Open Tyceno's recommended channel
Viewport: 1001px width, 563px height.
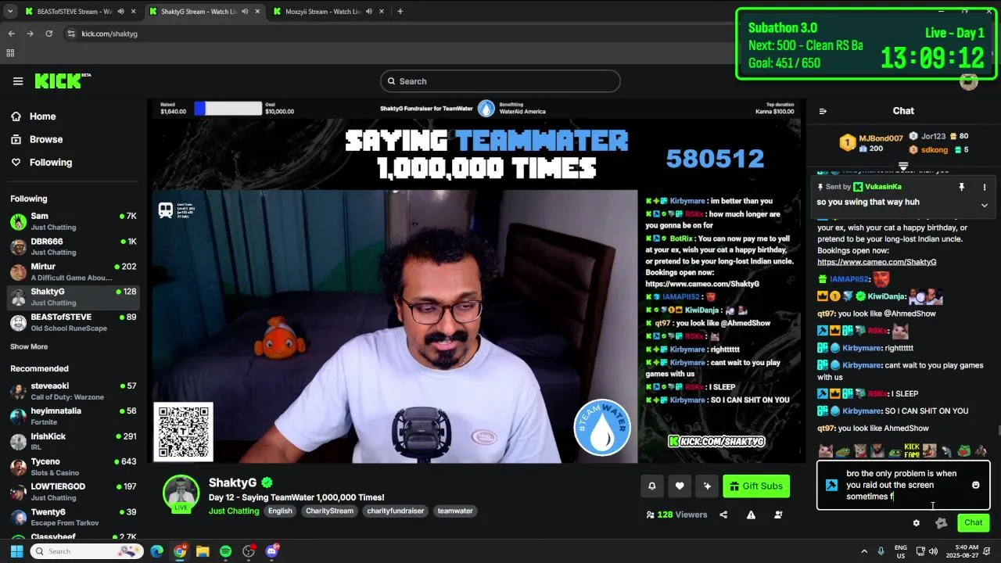pos(74,467)
